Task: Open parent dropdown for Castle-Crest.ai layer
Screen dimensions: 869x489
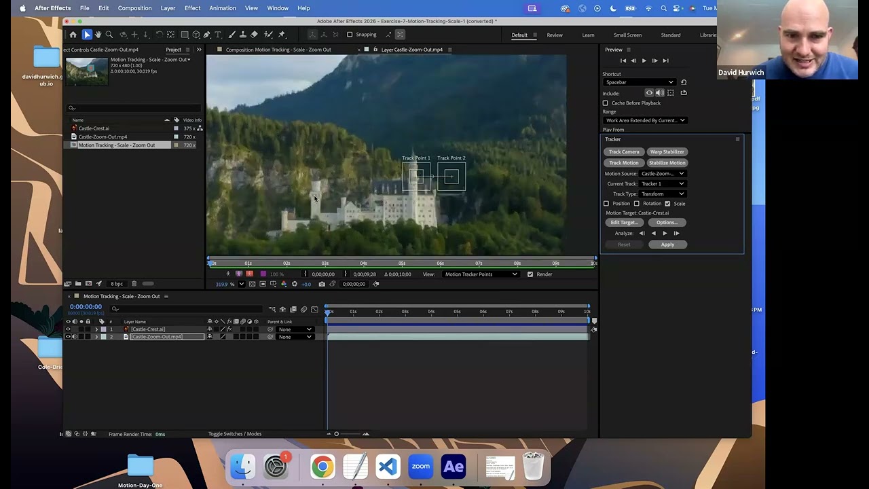Action: (x=295, y=329)
